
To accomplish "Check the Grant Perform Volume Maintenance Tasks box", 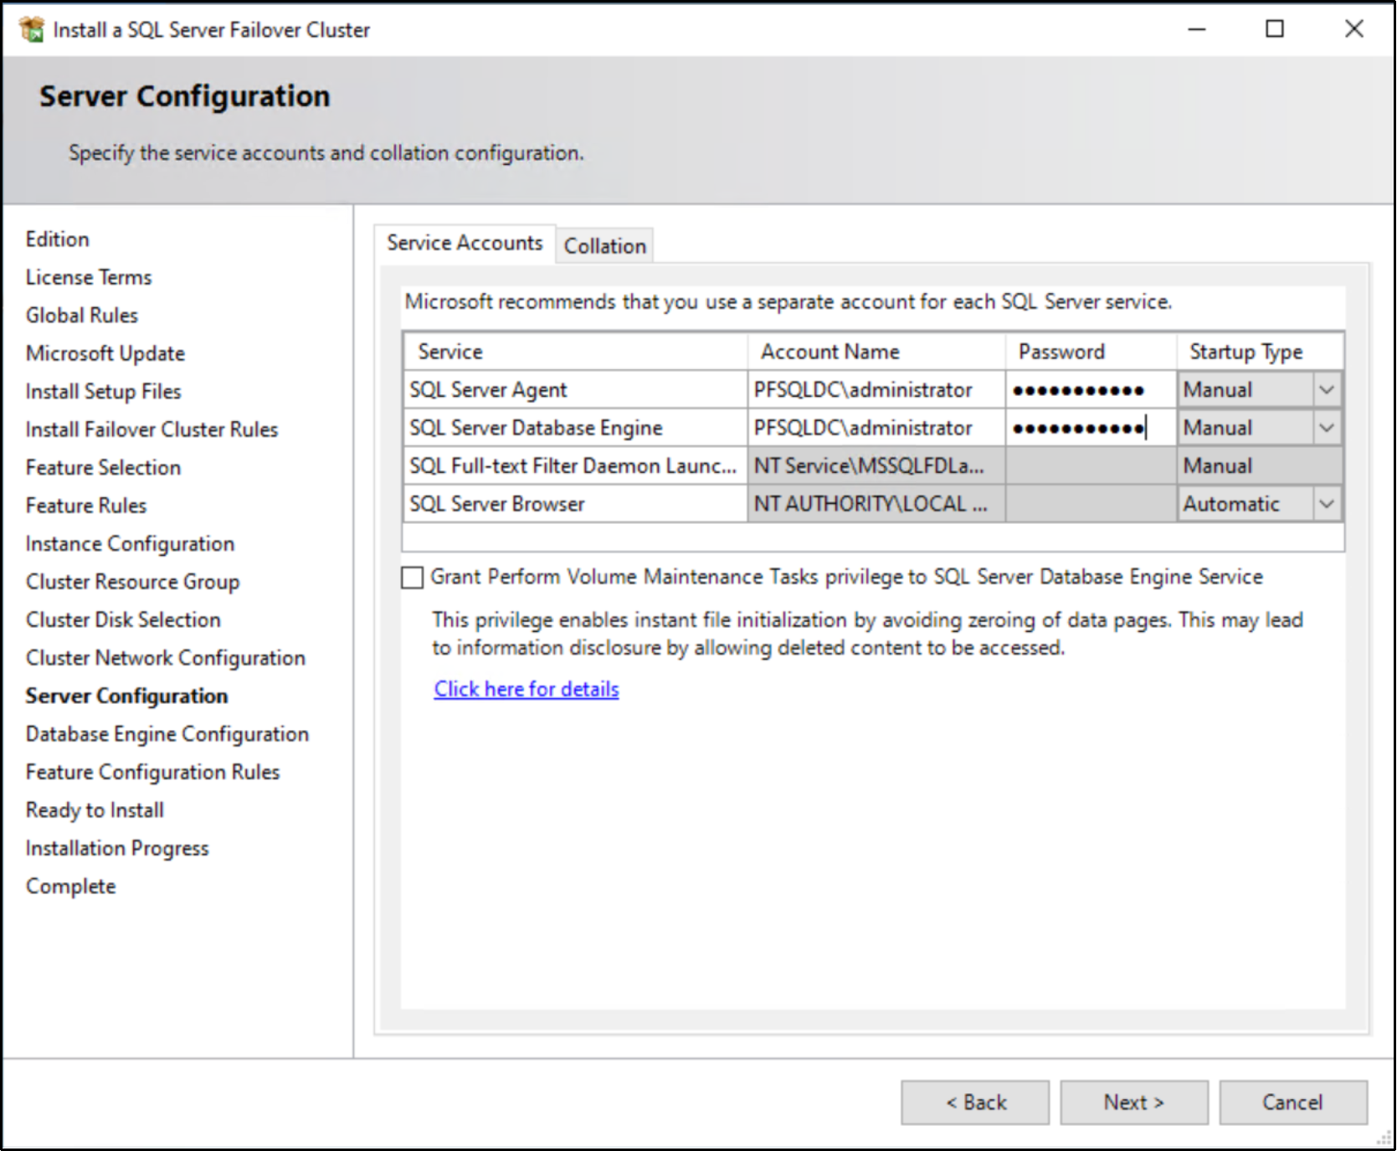I will pos(412,578).
